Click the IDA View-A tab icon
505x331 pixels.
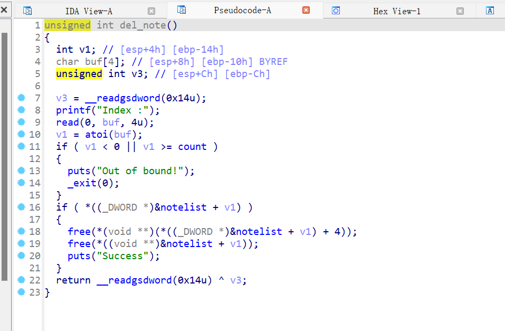click(x=27, y=11)
